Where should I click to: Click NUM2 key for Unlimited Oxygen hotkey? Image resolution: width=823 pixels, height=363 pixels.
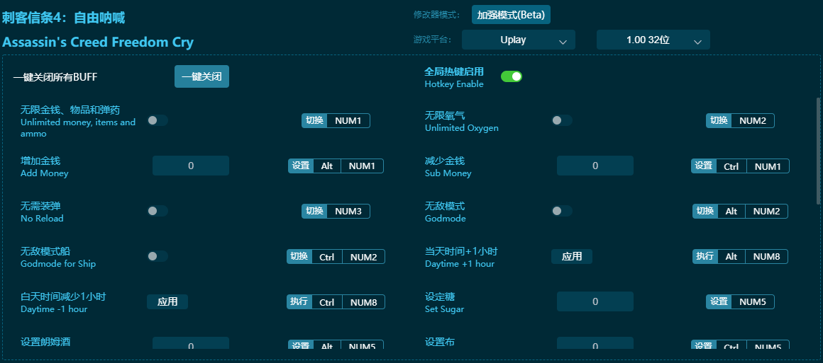click(753, 121)
